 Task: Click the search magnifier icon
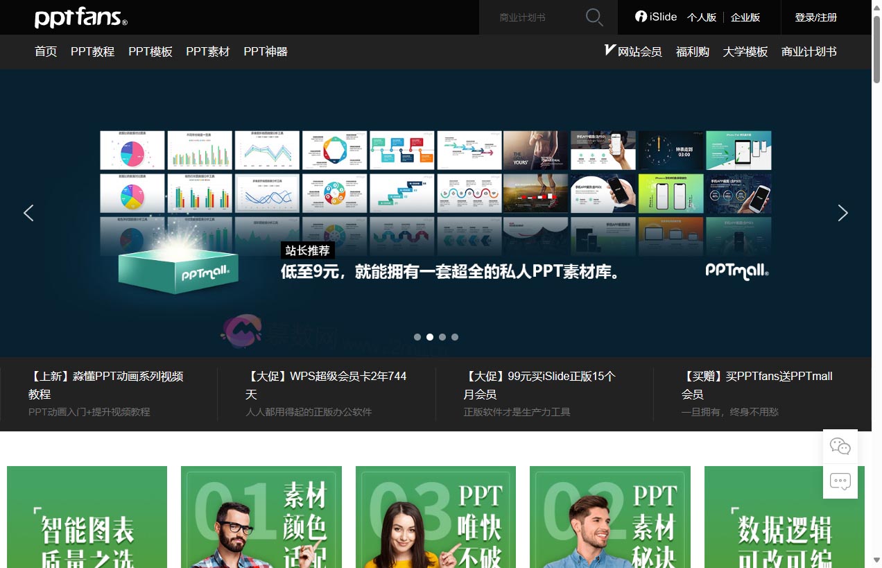[x=594, y=17]
